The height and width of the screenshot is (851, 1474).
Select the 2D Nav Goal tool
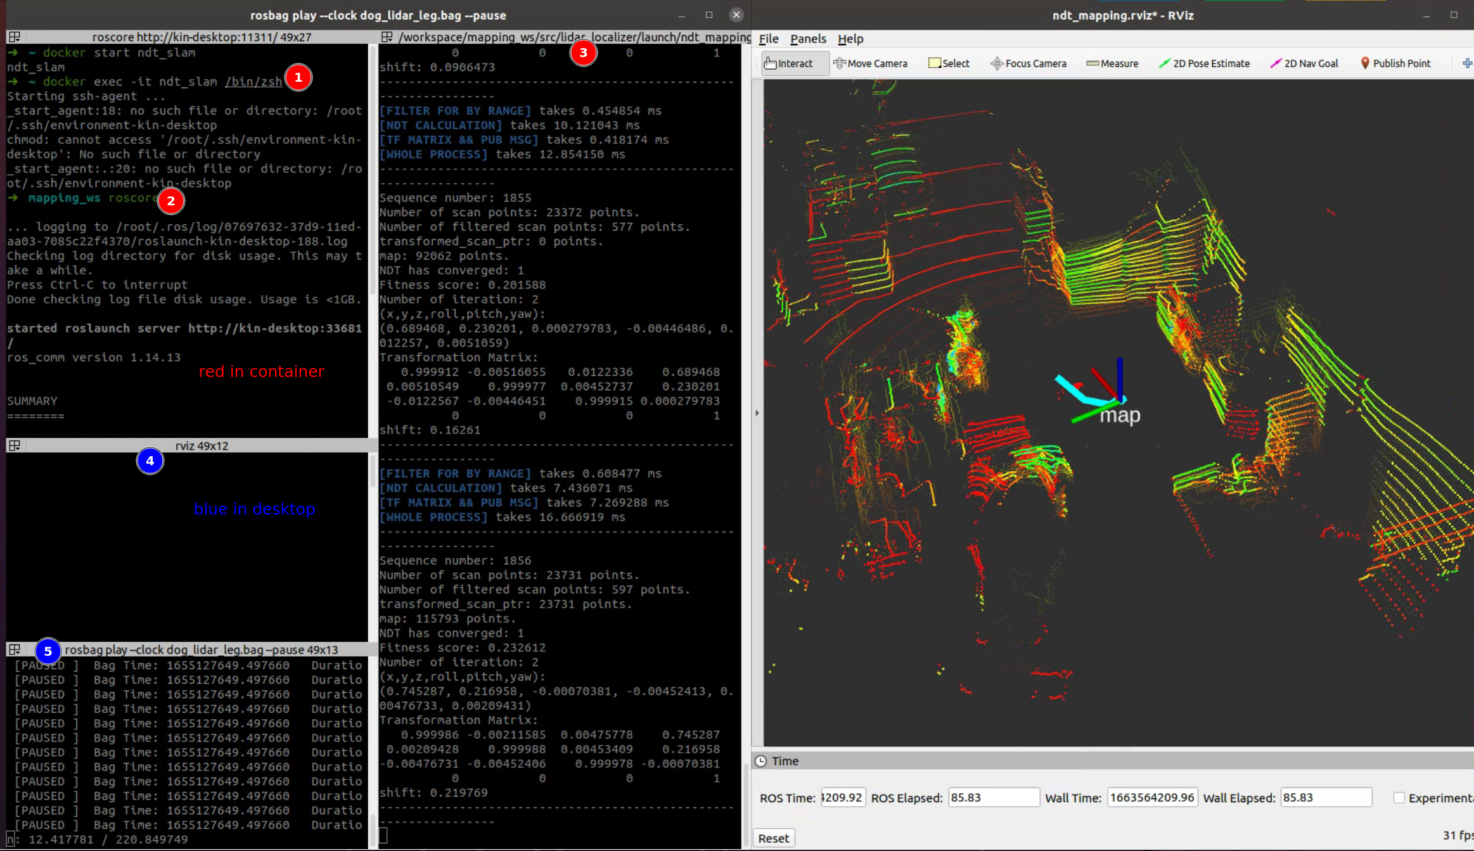(1304, 63)
